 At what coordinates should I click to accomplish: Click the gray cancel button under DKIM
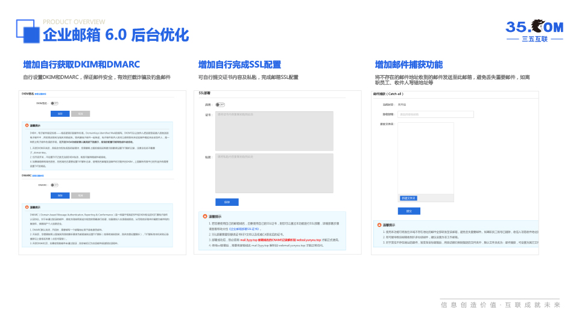pos(80,113)
